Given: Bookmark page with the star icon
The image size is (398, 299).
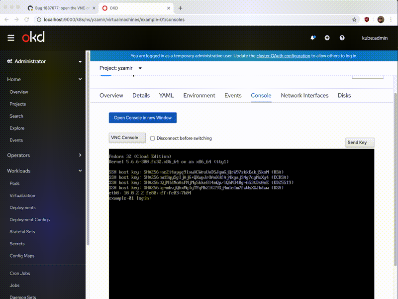Looking at the screenshot, I should point(354,19).
